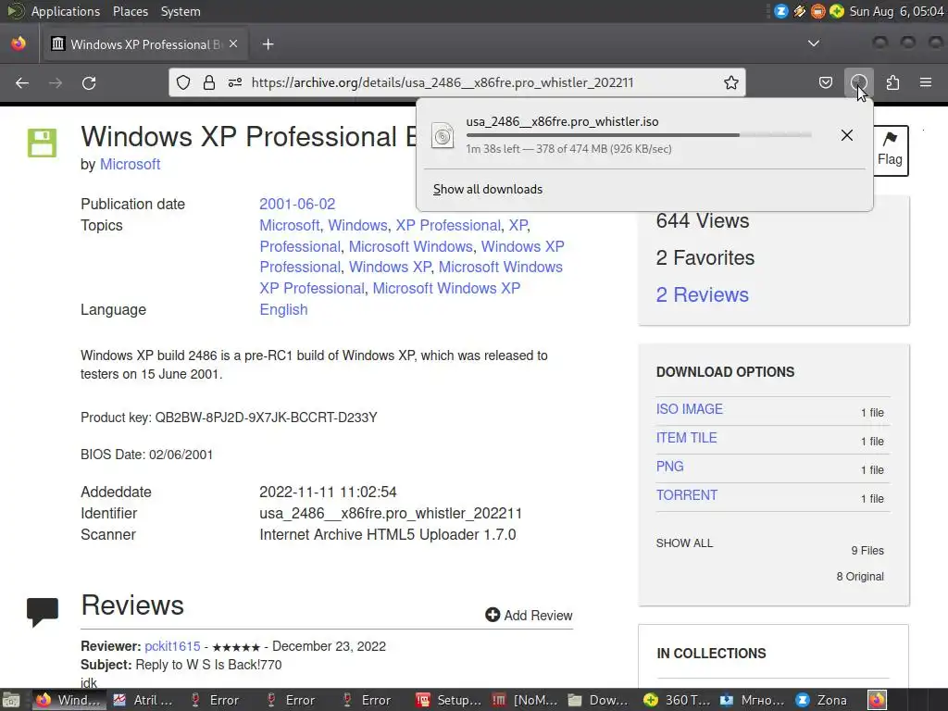
Task: Click the reviews speech bubble icon
Action: [43, 612]
